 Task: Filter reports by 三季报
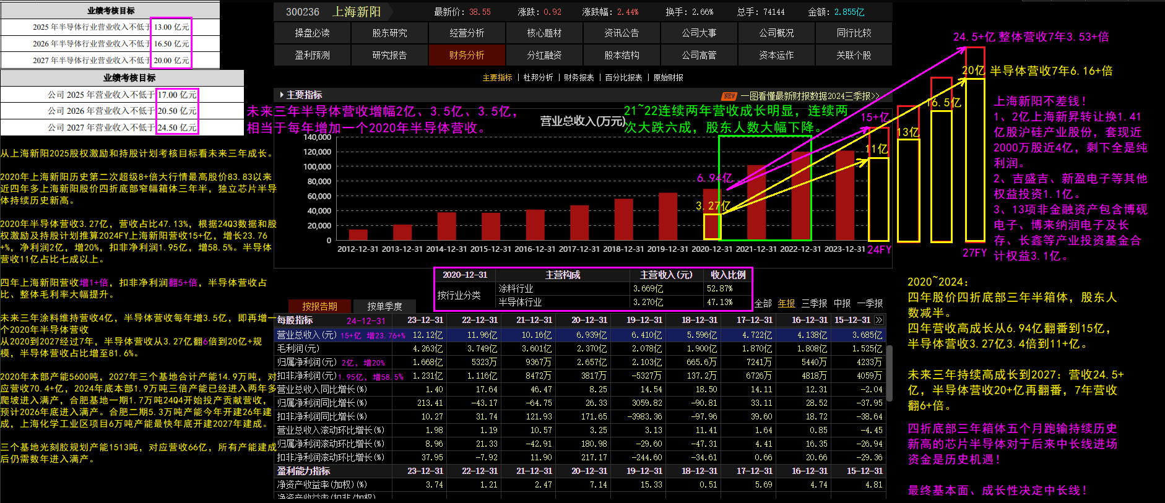[x=814, y=303]
